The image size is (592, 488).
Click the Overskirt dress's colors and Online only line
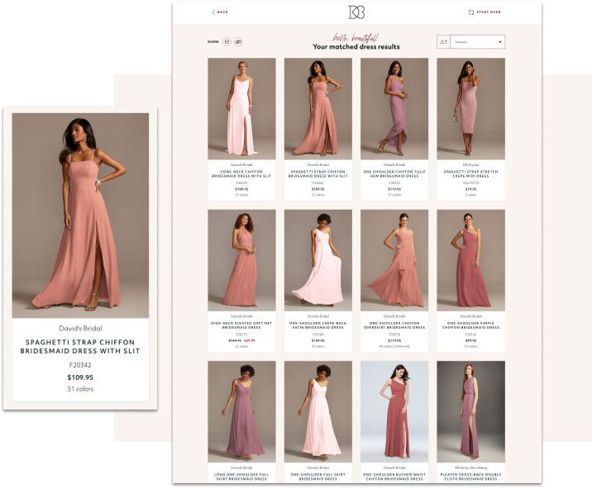pos(394,346)
